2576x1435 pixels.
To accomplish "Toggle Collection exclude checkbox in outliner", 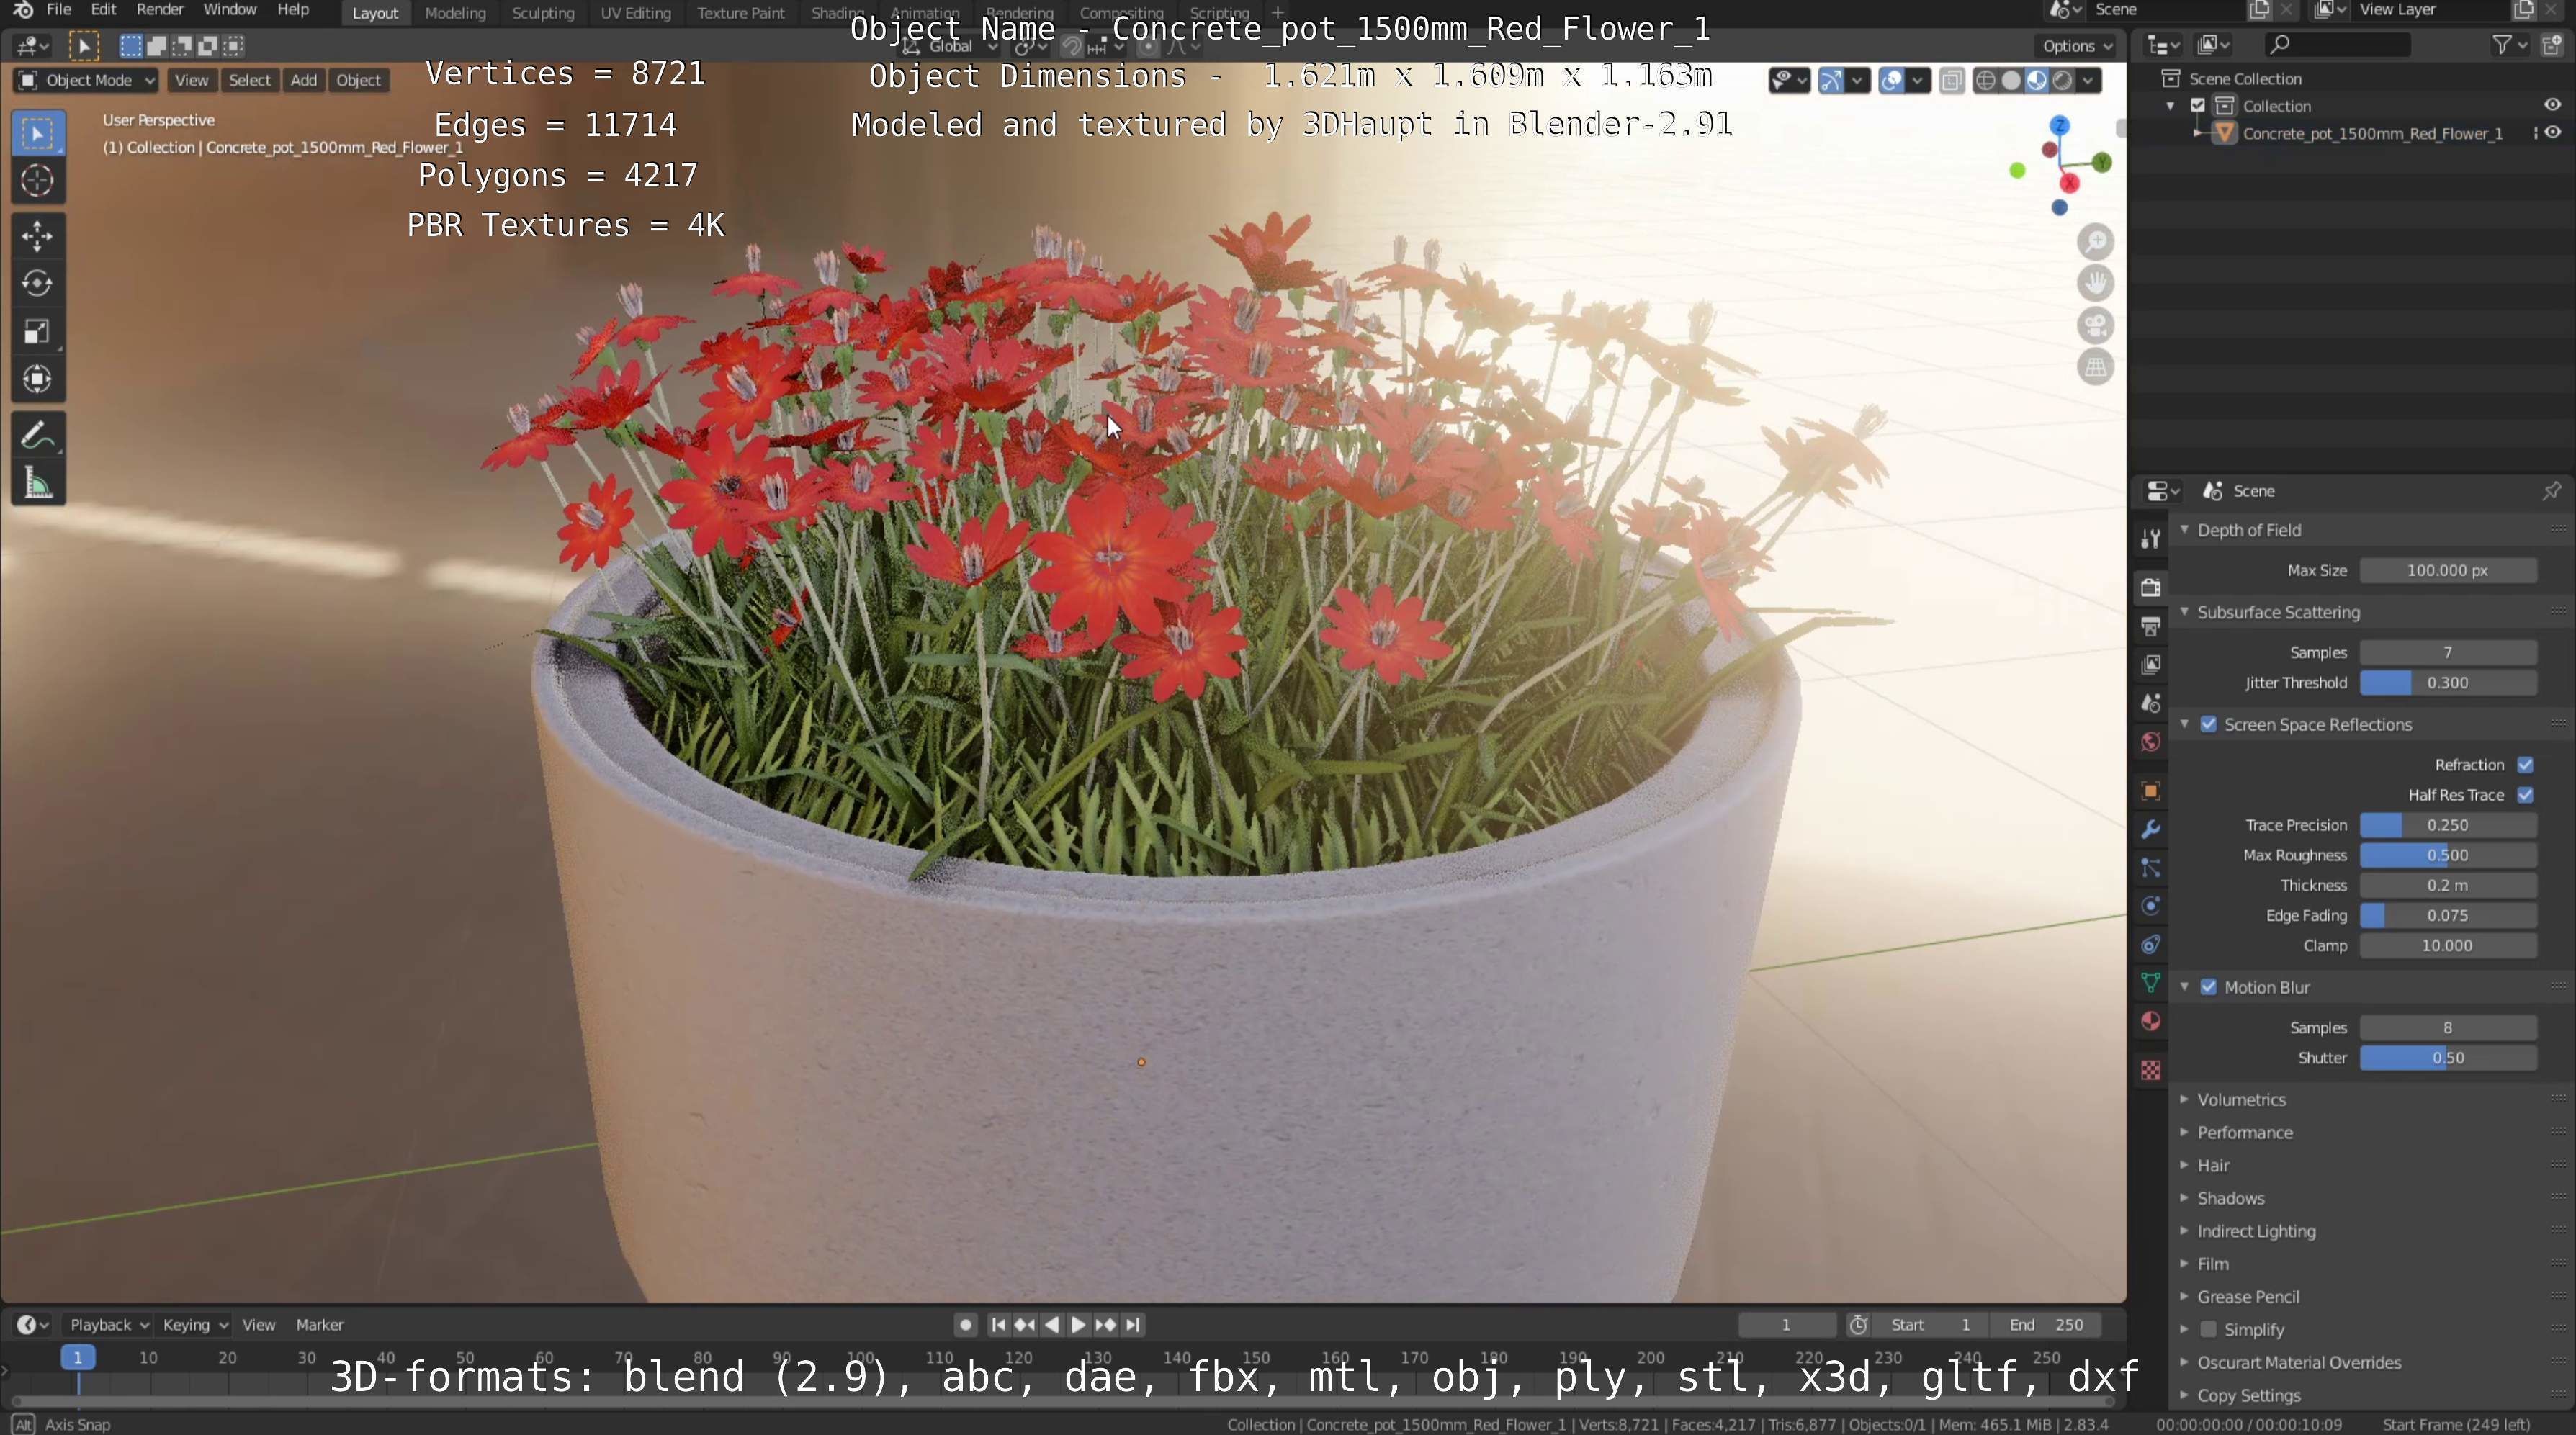I will point(2198,106).
